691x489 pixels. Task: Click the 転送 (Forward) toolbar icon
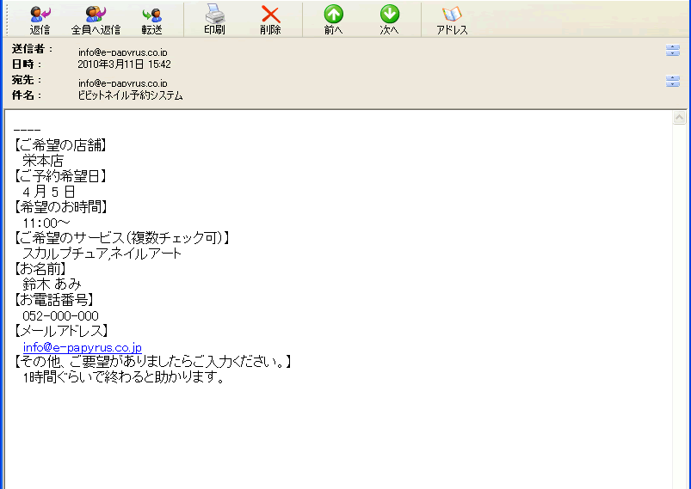[152, 20]
